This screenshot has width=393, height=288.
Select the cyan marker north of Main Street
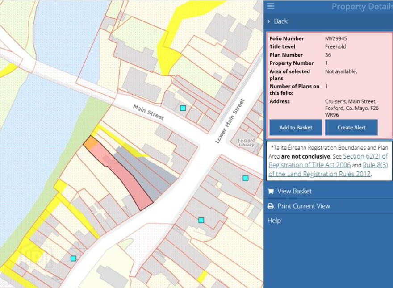click(183, 108)
